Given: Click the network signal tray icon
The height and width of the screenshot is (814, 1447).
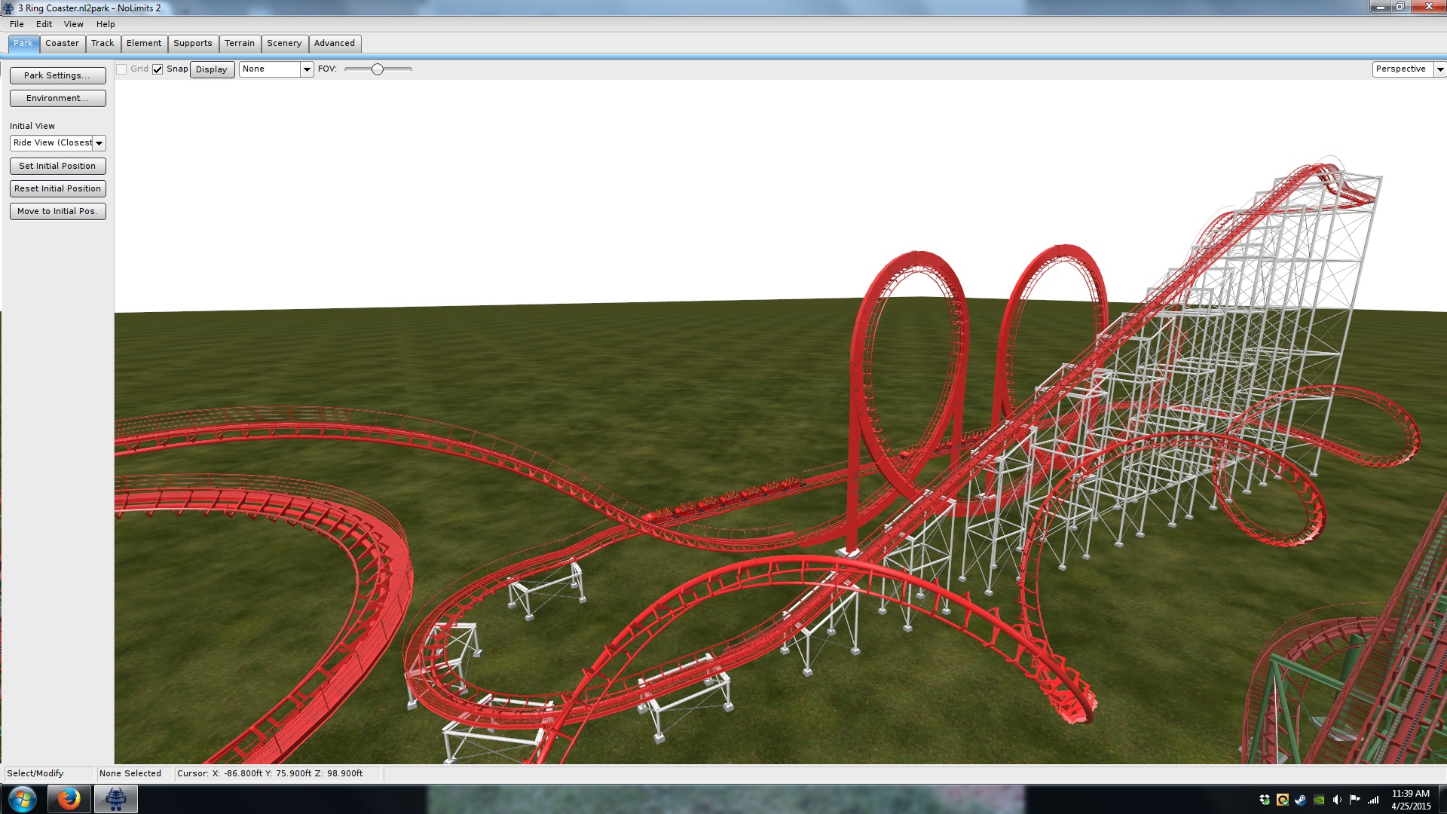Looking at the screenshot, I should pyautogui.click(x=1373, y=800).
